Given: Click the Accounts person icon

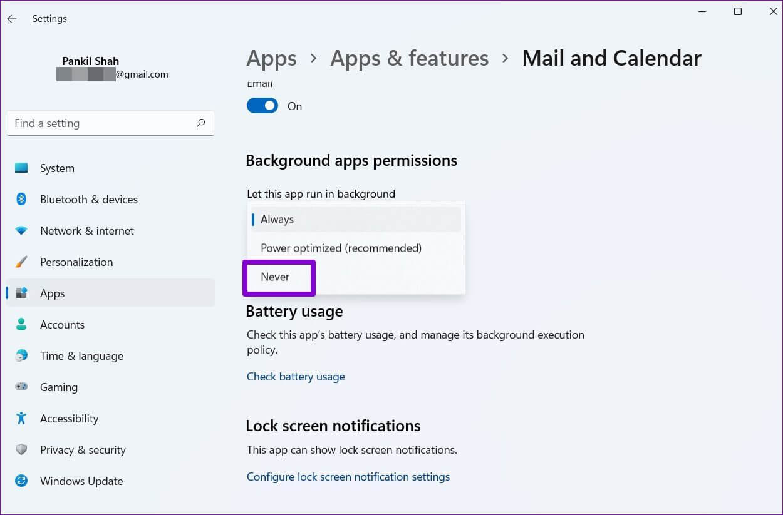Looking at the screenshot, I should pos(21,325).
